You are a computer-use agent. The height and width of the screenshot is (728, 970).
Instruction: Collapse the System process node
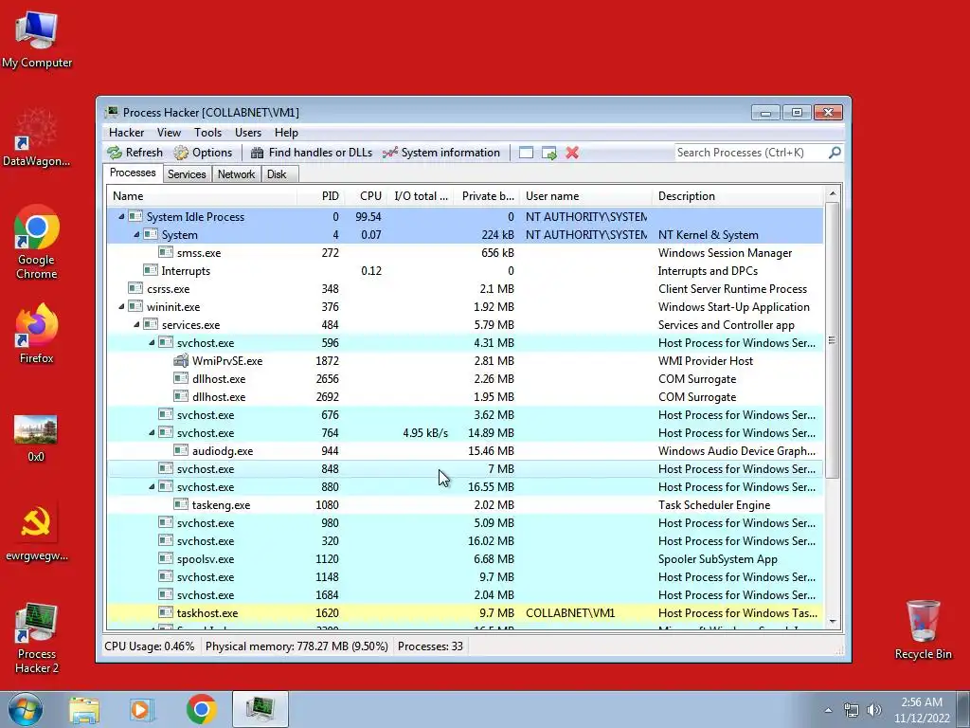[136, 235]
